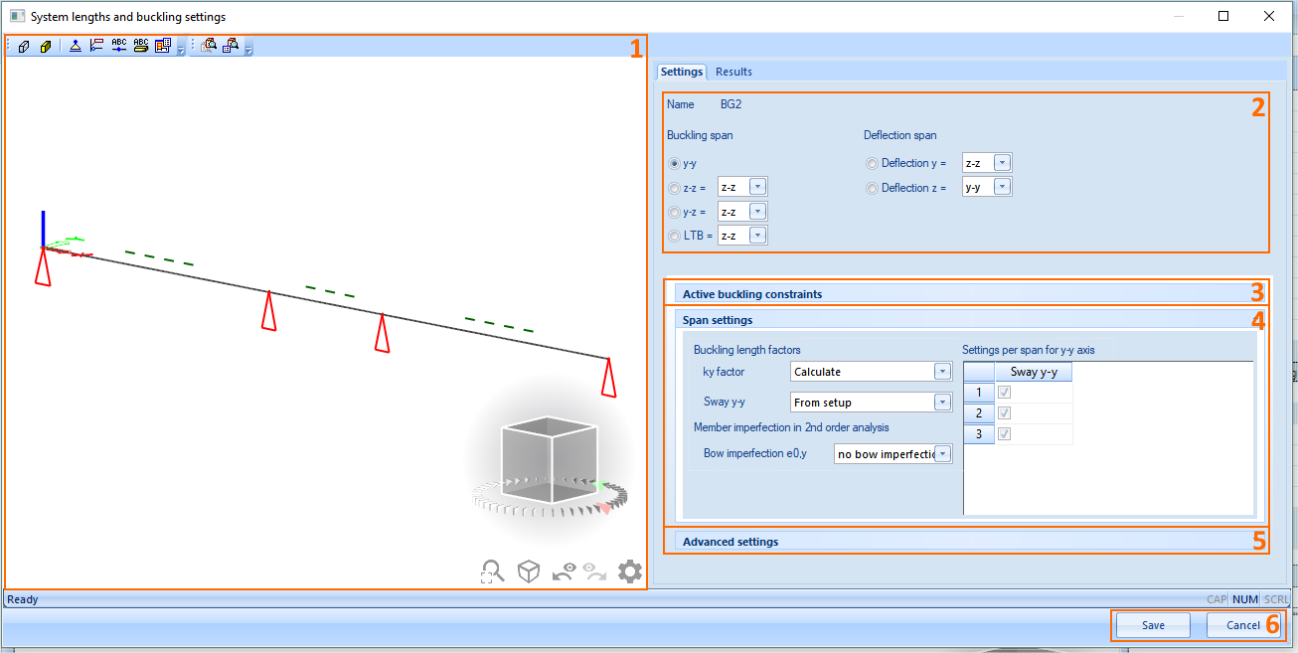Open the Bow imperfection e0,y dropdown
1298x653 pixels.
(x=942, y=454)
